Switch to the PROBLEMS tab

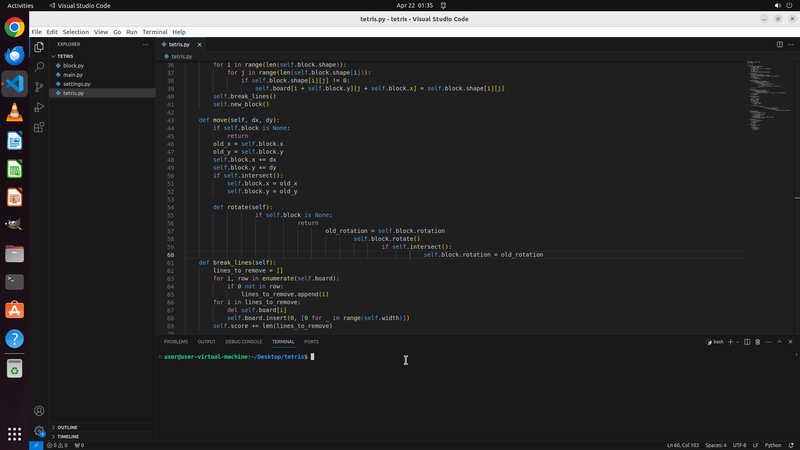point(176,342)
